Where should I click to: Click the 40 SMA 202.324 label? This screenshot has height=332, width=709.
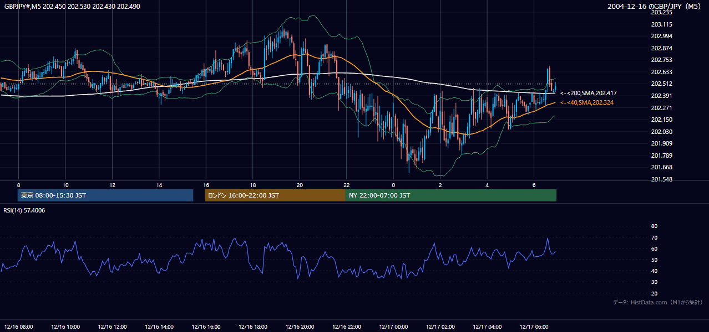click(587, 103)
